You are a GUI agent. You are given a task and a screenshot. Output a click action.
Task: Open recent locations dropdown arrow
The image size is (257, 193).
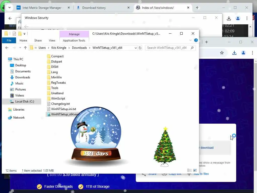20,48
